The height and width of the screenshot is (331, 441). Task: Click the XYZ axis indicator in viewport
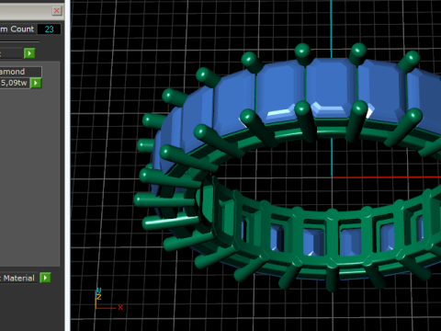pos(108,299)
